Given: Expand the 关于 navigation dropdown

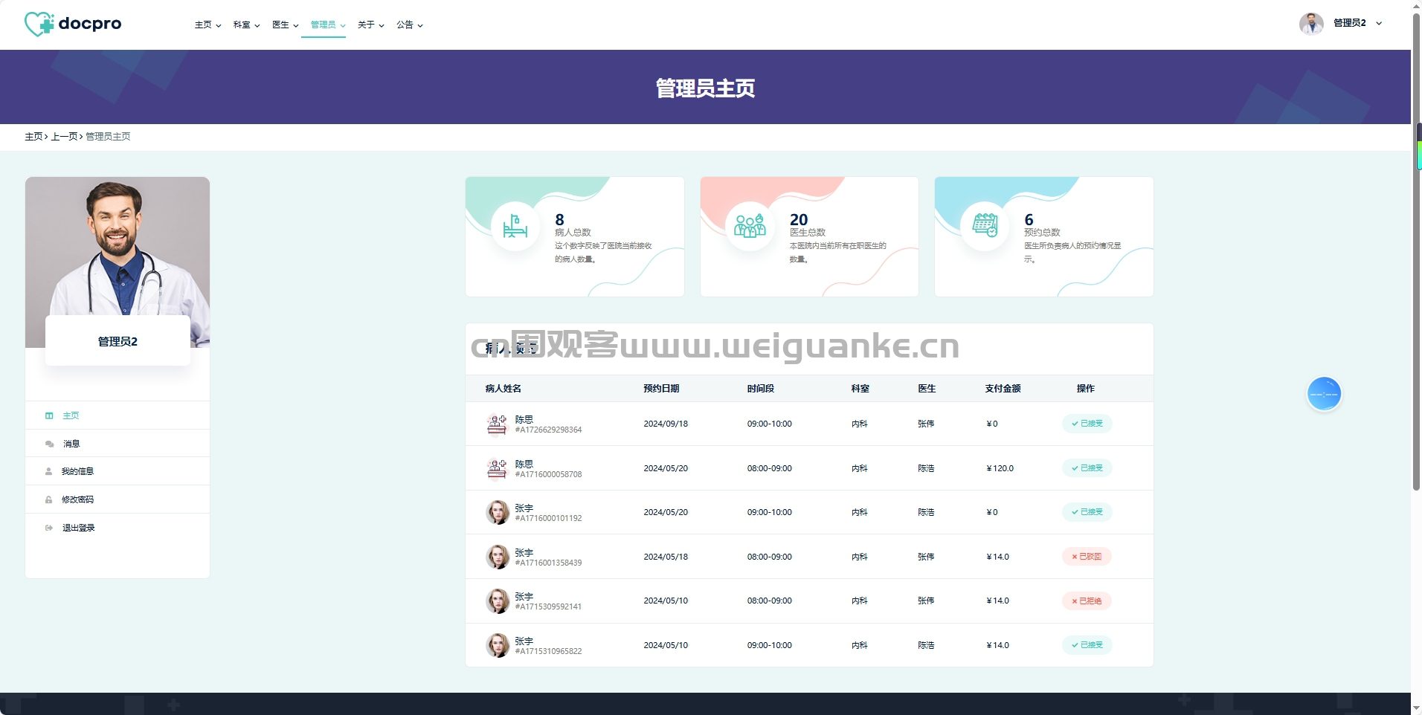Looking at the screenshot, I should pyautogui.click(x=371, y=25).
